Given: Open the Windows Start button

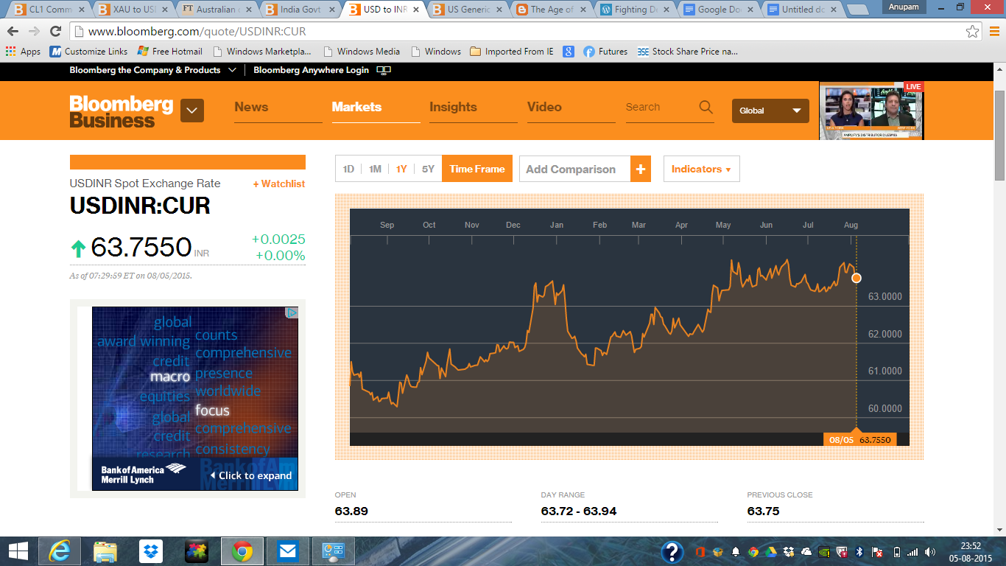Looking at the screenshot, I should click(18, 551).
